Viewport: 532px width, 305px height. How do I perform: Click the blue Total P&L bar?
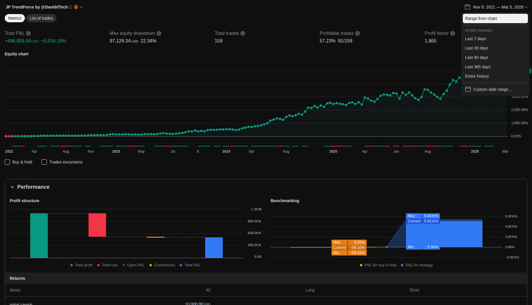214,248
